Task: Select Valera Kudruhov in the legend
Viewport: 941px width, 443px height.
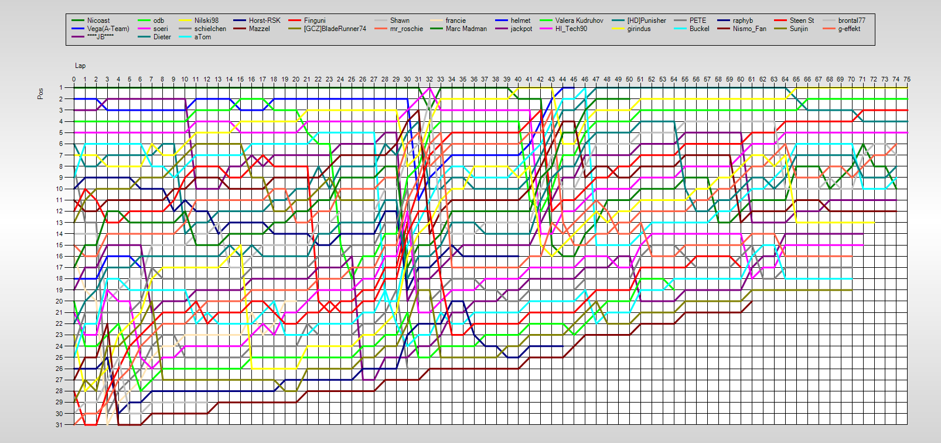Action: (x=579, y=21)
